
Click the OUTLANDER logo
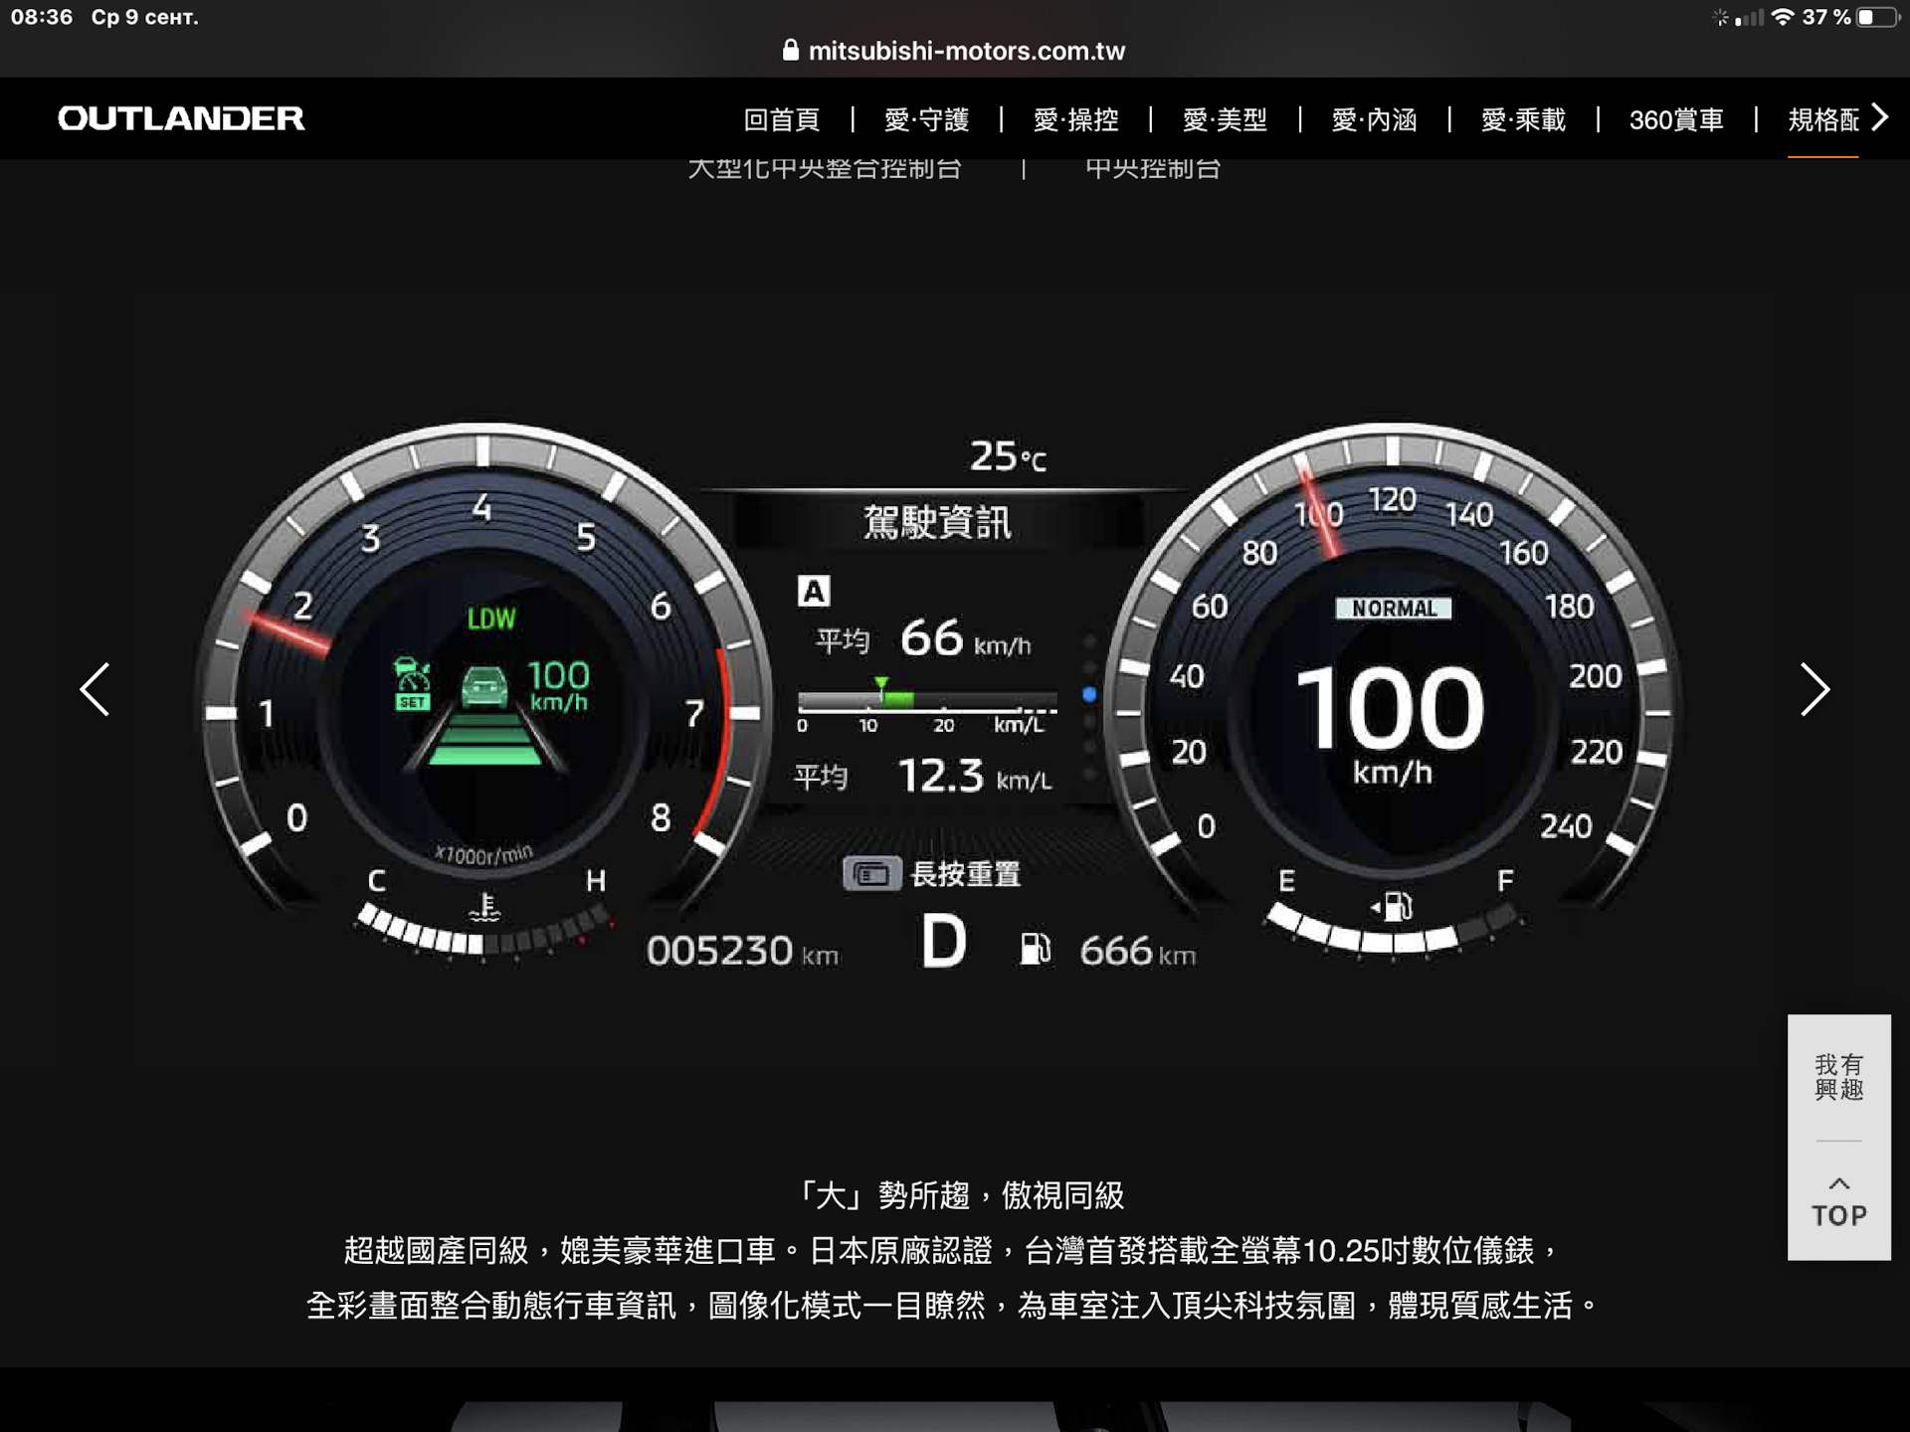[x=181, y=118]
